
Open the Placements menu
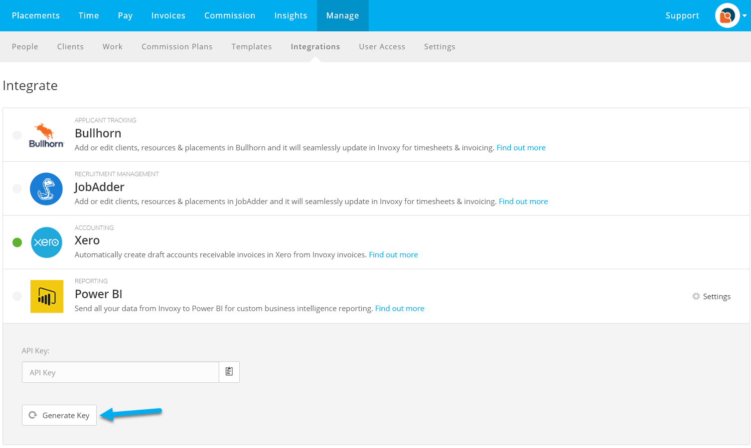coord(36,15)
